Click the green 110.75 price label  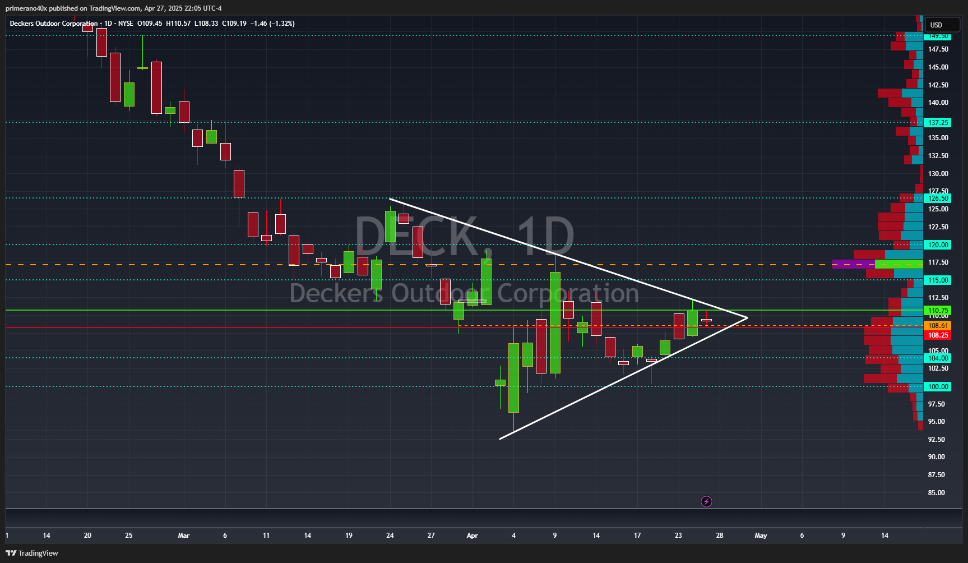pyautogui.click(x=938, y=310)
